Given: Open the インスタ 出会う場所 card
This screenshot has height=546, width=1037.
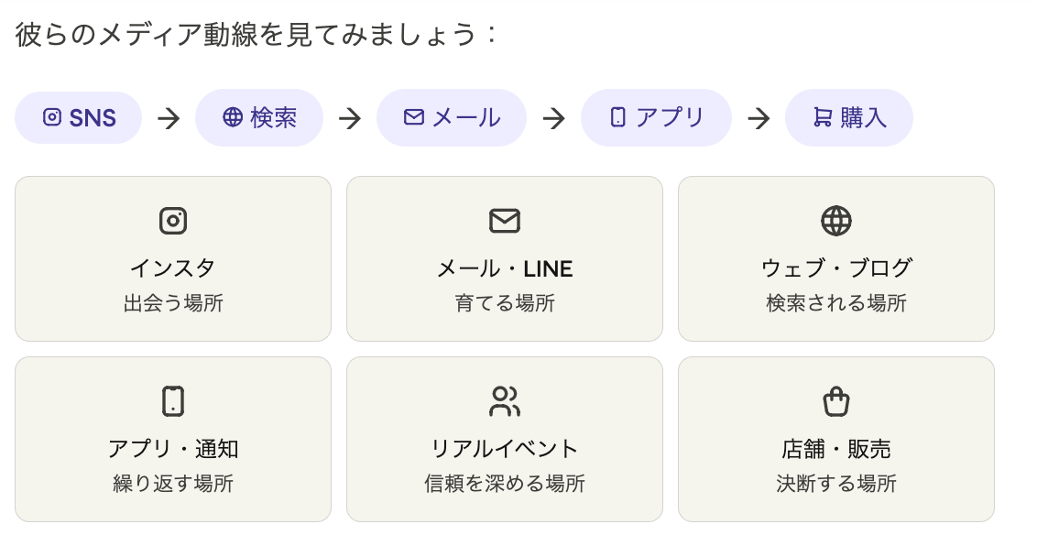Looking at the screenshot, I should 173,258.
